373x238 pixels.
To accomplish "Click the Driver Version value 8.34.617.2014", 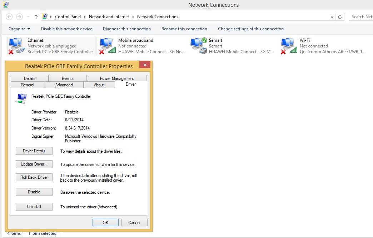I will [x=77, y=128].
